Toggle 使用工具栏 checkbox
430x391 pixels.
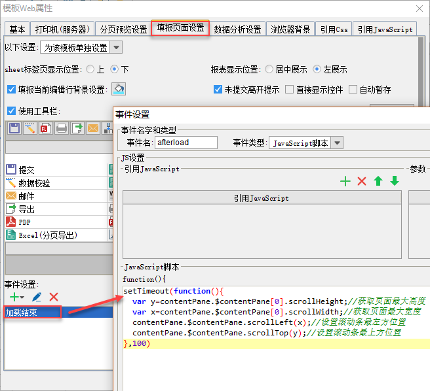pyautogui.click(x=11, y=110)
